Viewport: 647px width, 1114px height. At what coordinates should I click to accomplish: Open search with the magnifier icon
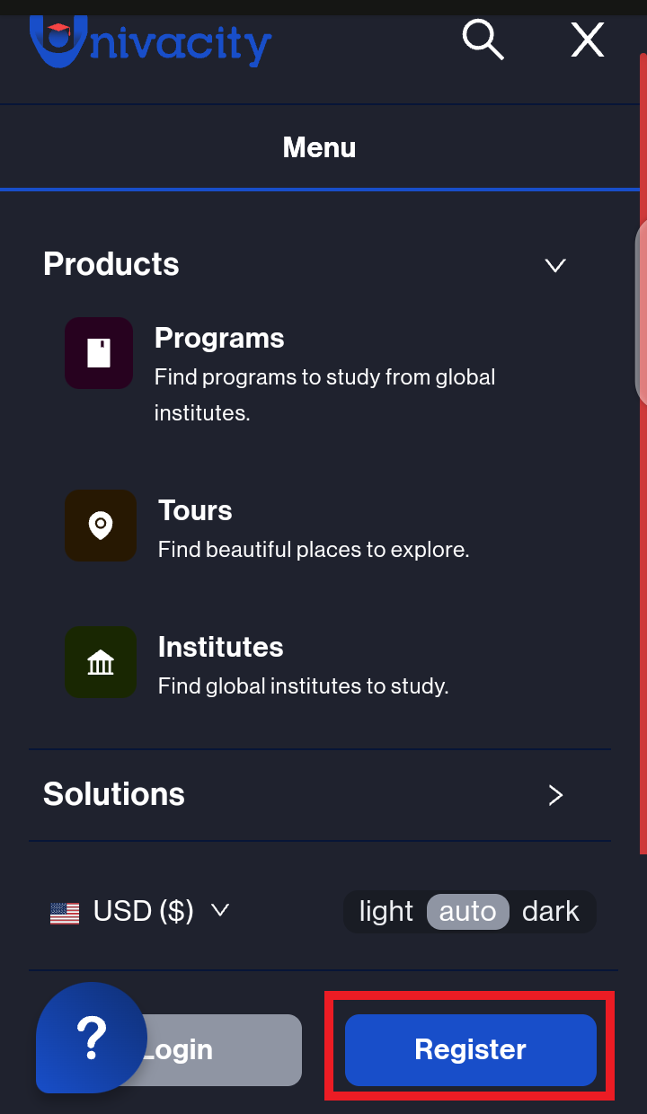pos(483,40)
